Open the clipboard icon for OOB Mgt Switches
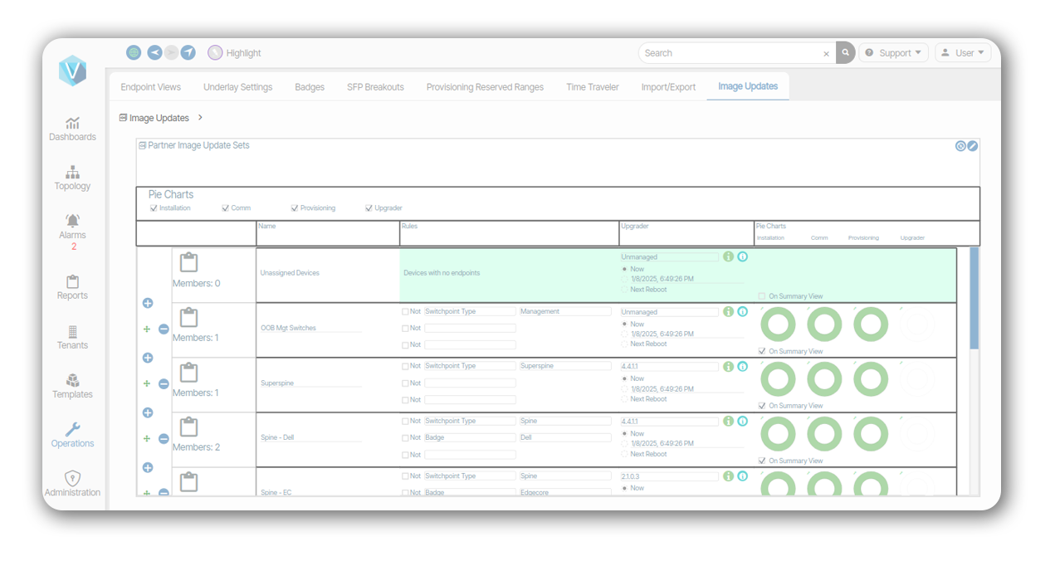Viewport: 1060px width, 561px height. [x=189, y=317]
